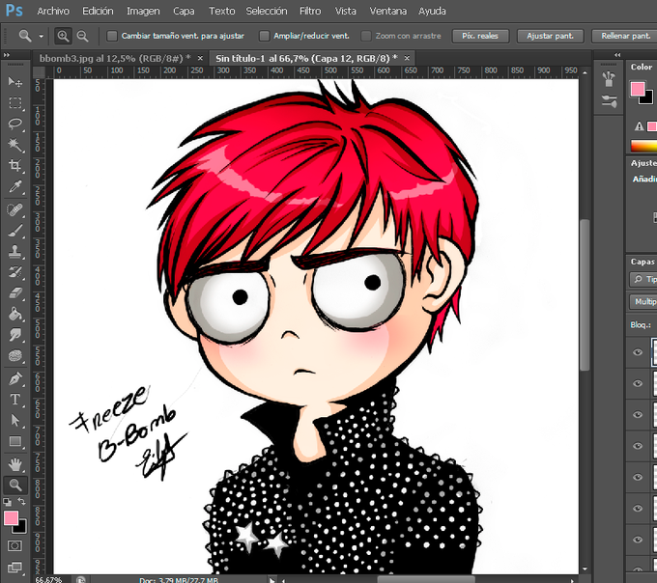Collapse the right panels with double arrows
Image resolution: width=657 pixels, height=583 pixels.
pos(617,55)
